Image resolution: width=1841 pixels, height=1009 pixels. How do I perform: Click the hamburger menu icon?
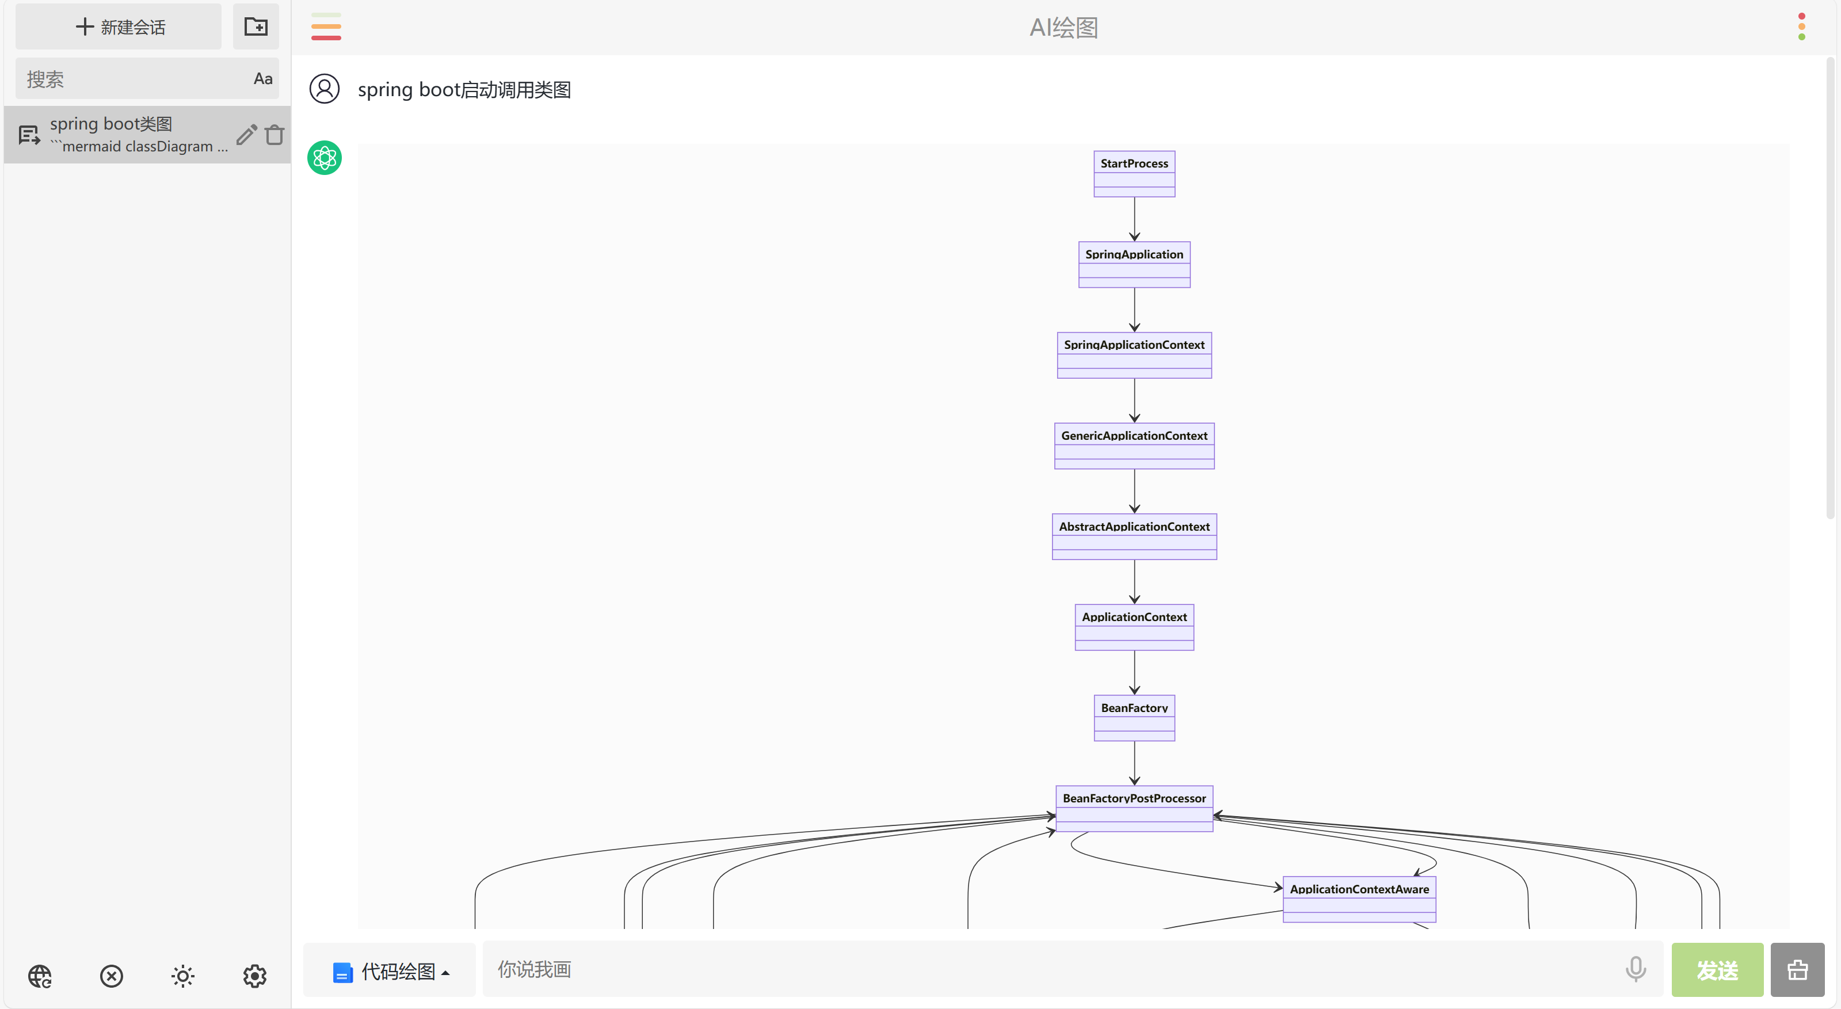coord(326,27)
